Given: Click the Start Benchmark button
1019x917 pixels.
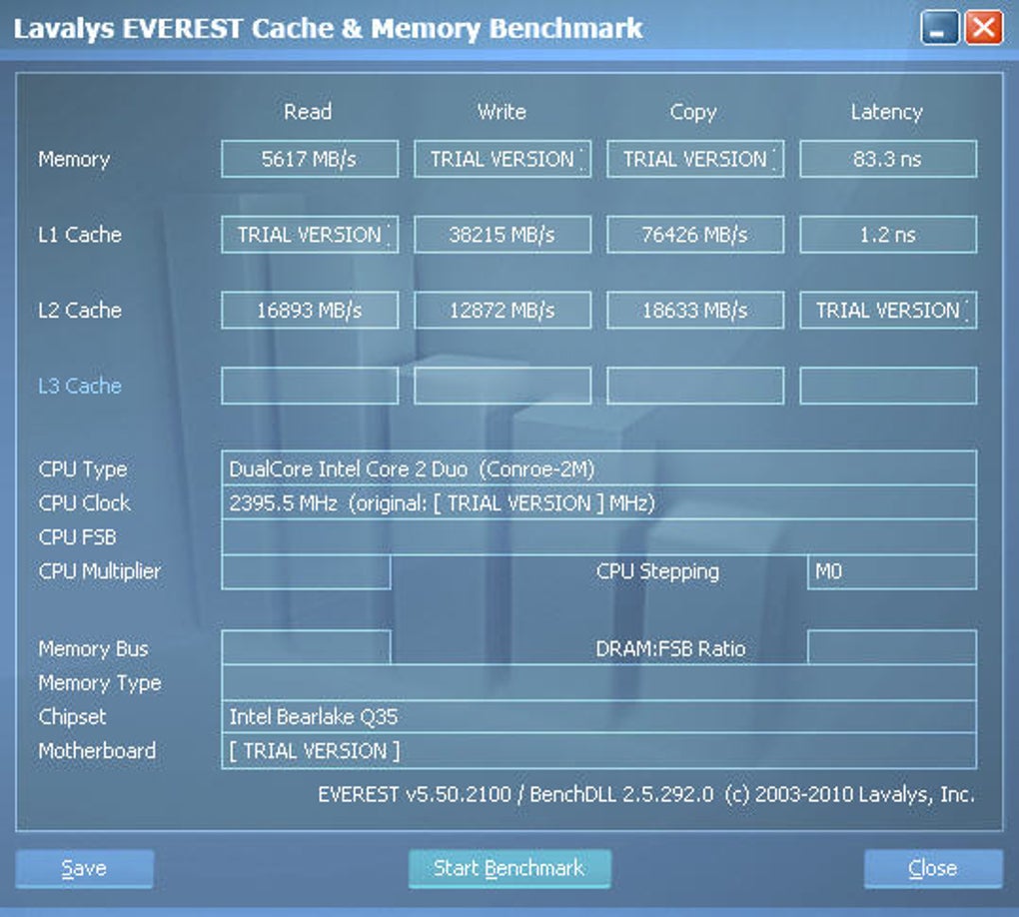Looking at the screenshot, I should click(509, 868).
